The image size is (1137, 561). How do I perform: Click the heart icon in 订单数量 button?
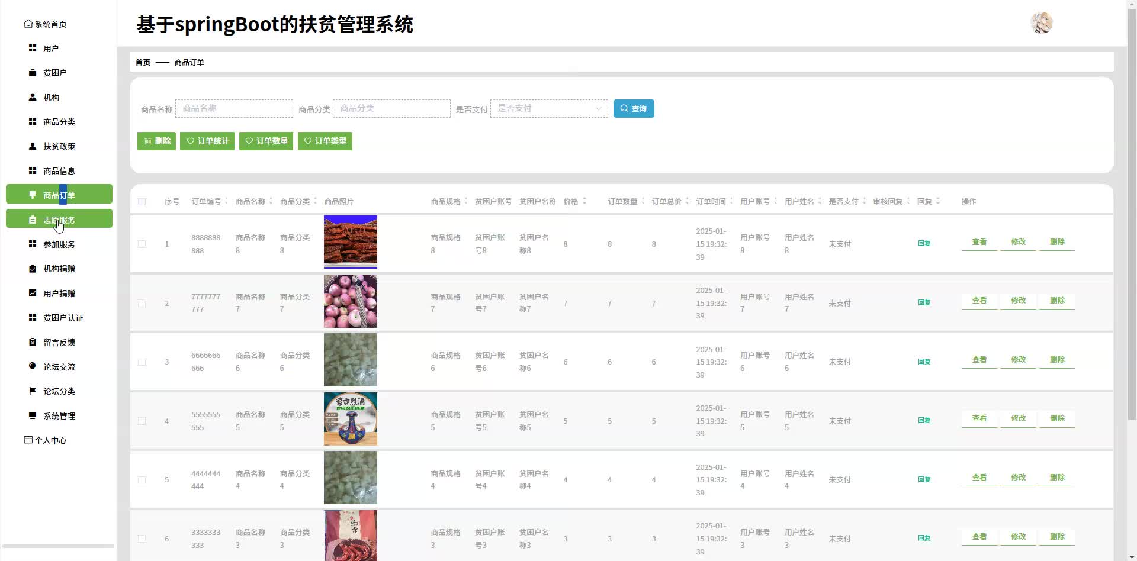249,141
